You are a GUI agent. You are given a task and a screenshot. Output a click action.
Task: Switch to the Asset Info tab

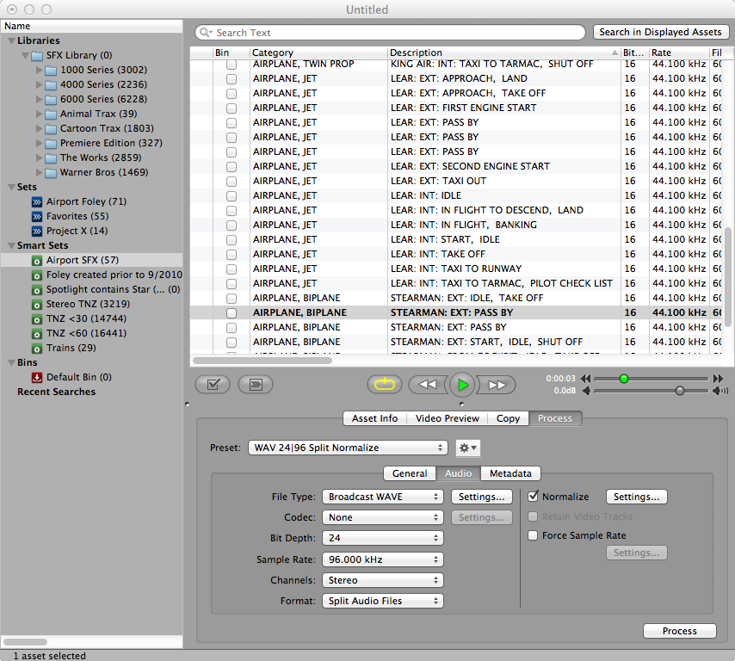pyautogui.click(x=374, y=418)
